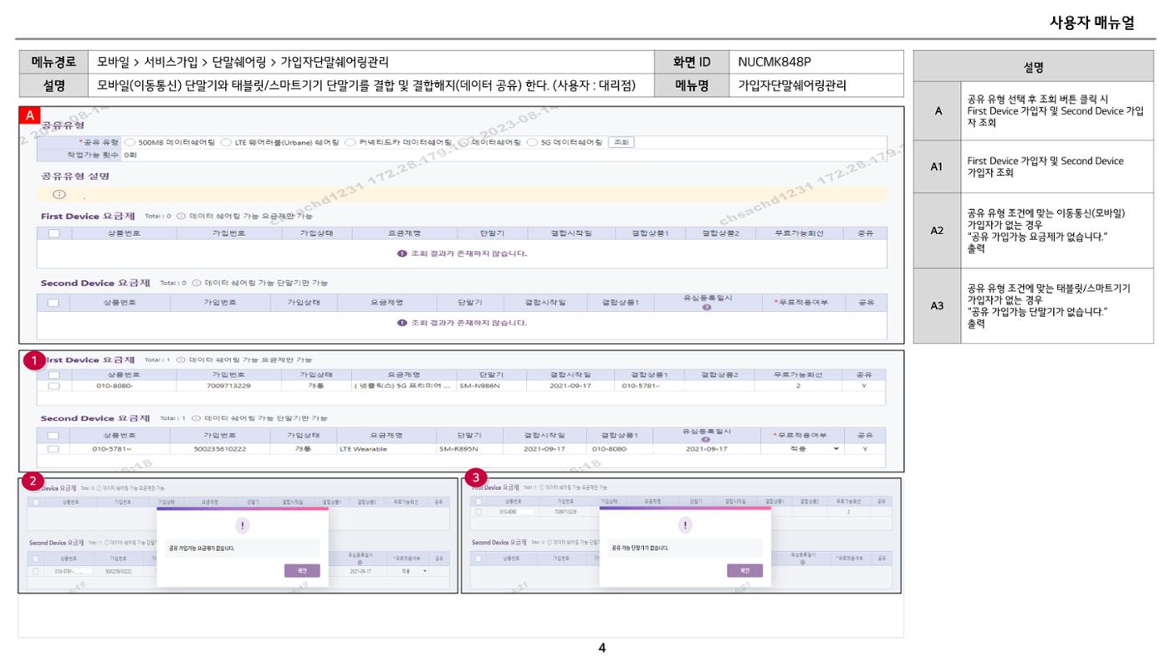Screen dimensions: 1171x659
Task: Click the 500235610222 subscription number cell in panel 1
Action: (x=220, y=449)
